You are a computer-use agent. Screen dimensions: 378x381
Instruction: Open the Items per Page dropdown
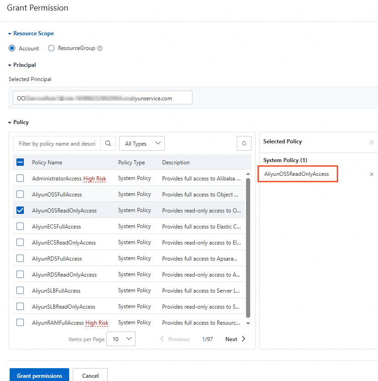[121, 339]
